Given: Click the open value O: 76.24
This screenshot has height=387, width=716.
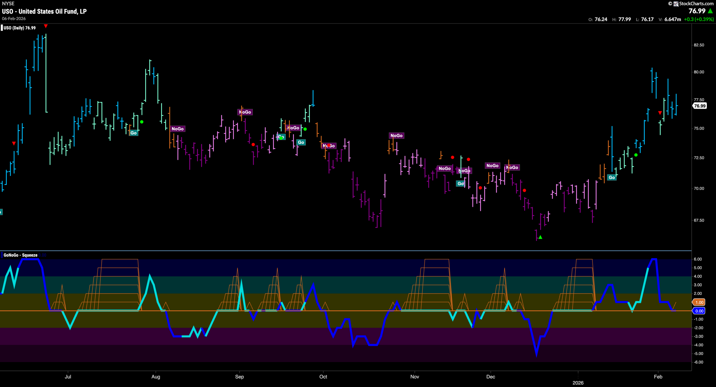Looking at the screenshot, I should 598,19.
